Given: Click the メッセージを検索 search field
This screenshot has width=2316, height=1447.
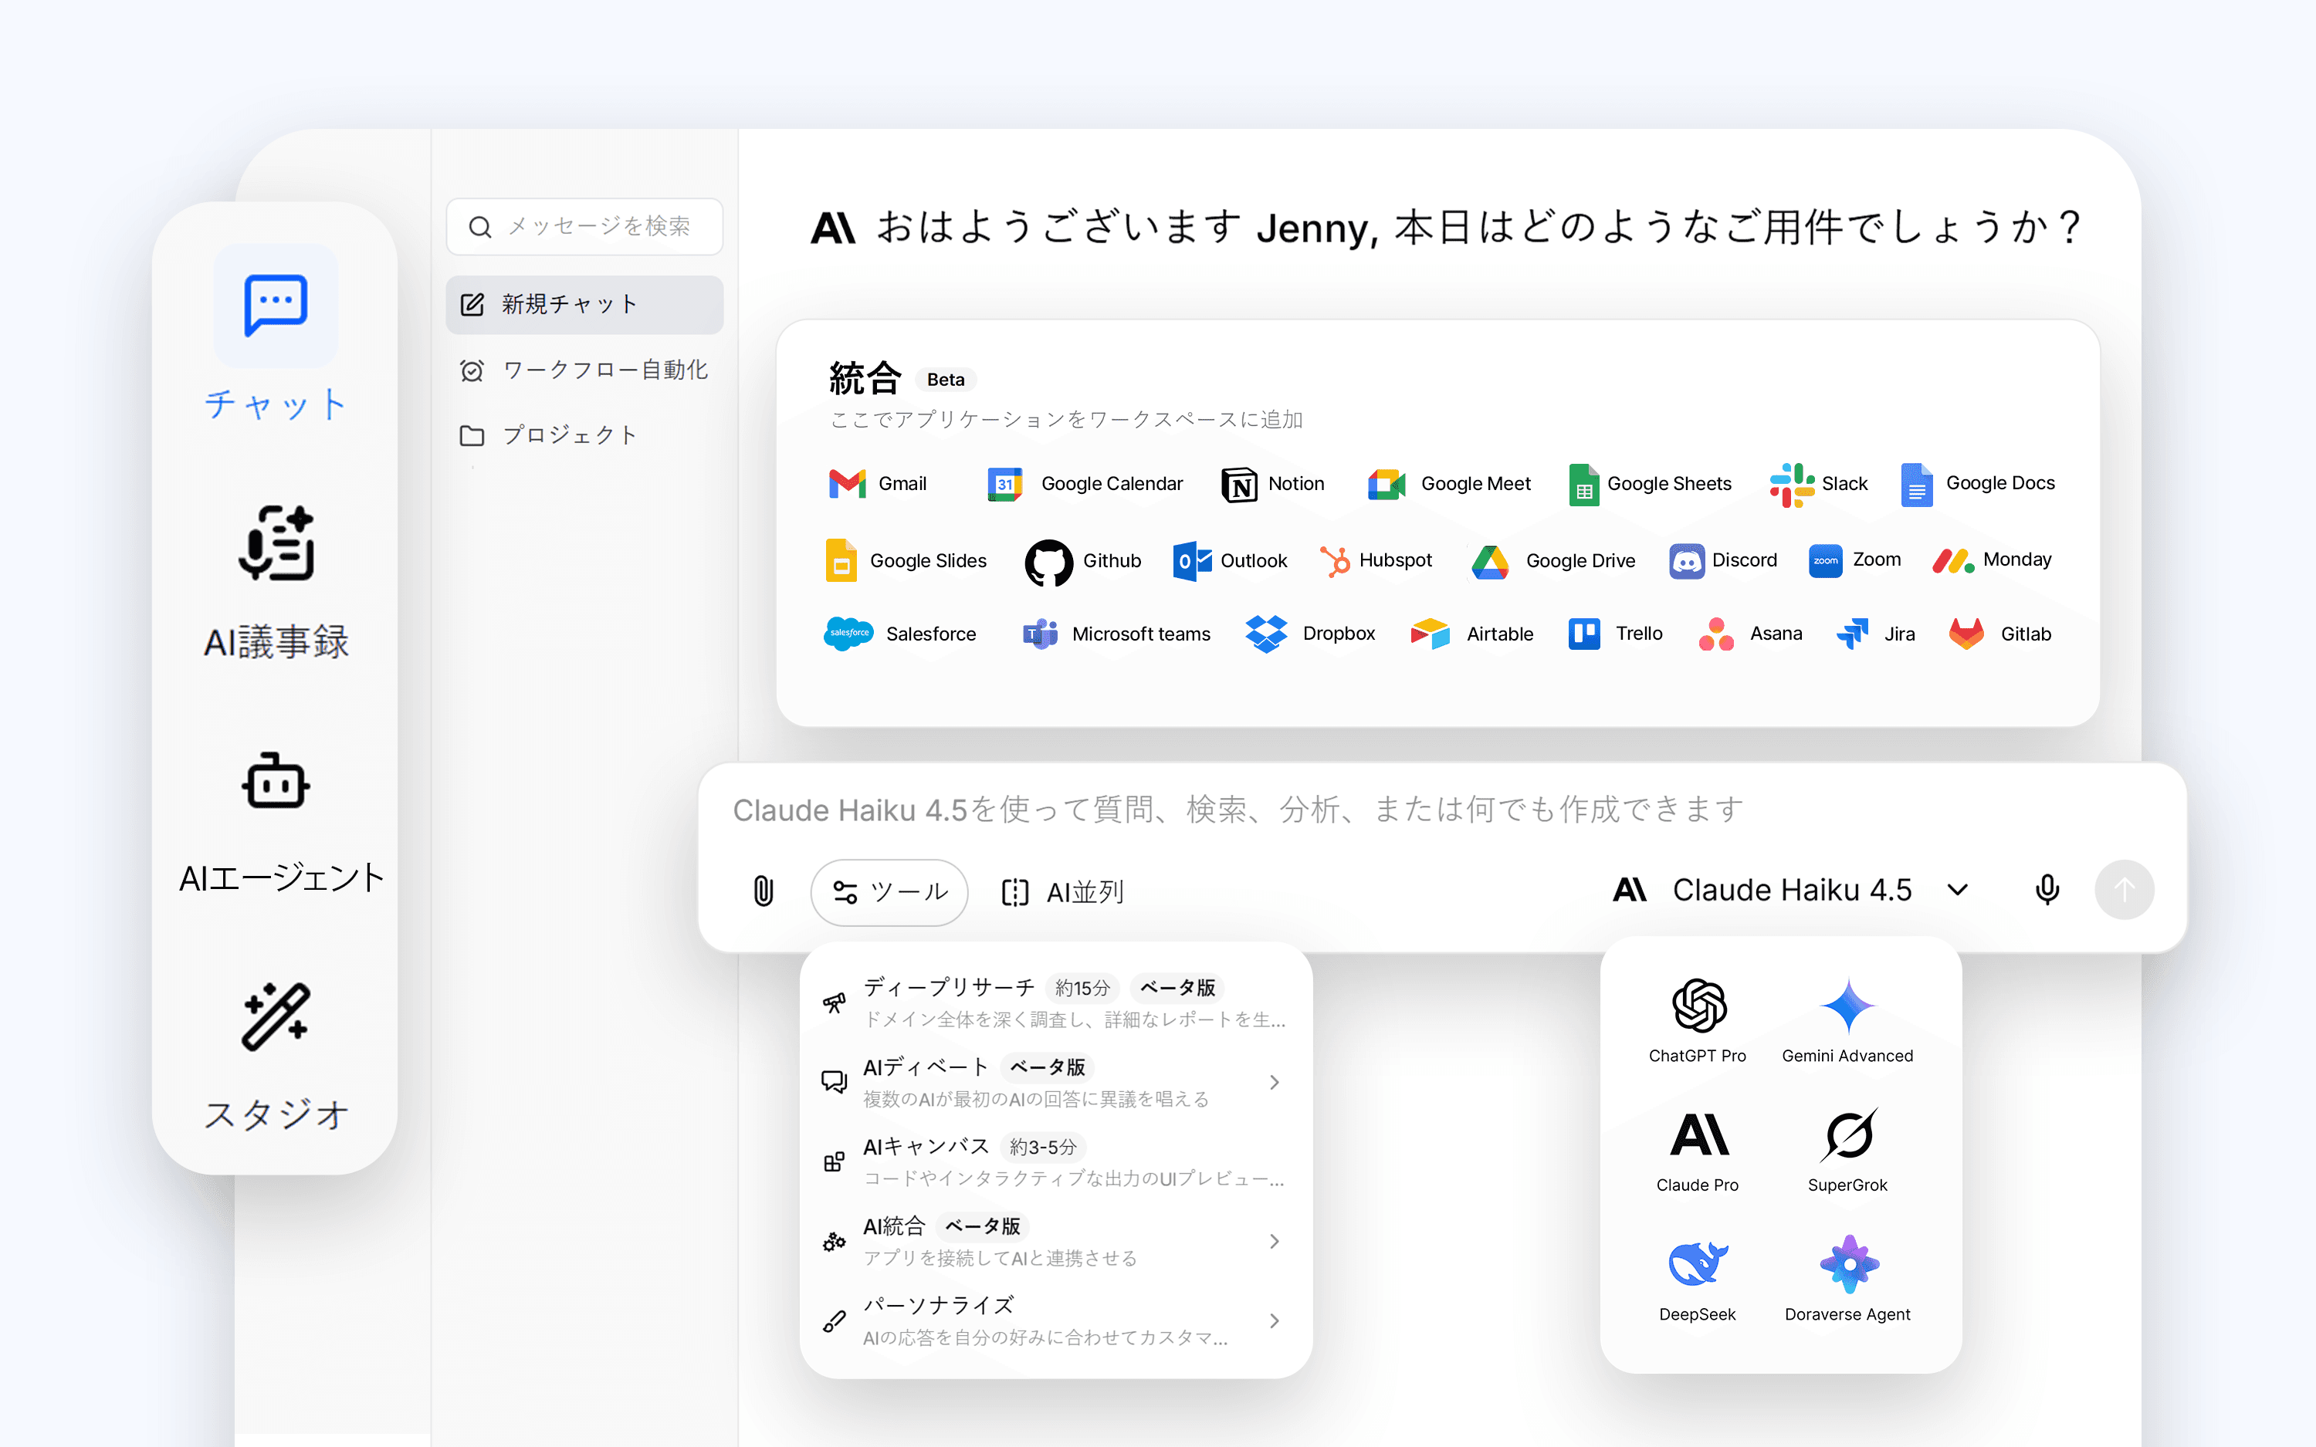Looking at the screenshot, I should tap(598, 227).
